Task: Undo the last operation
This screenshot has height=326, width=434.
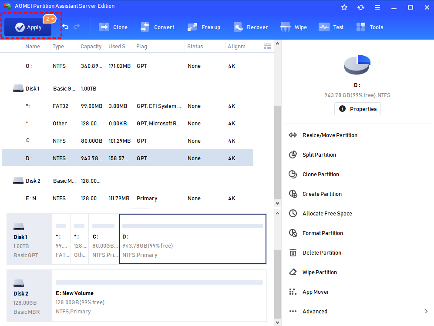Action: (65, 27)
